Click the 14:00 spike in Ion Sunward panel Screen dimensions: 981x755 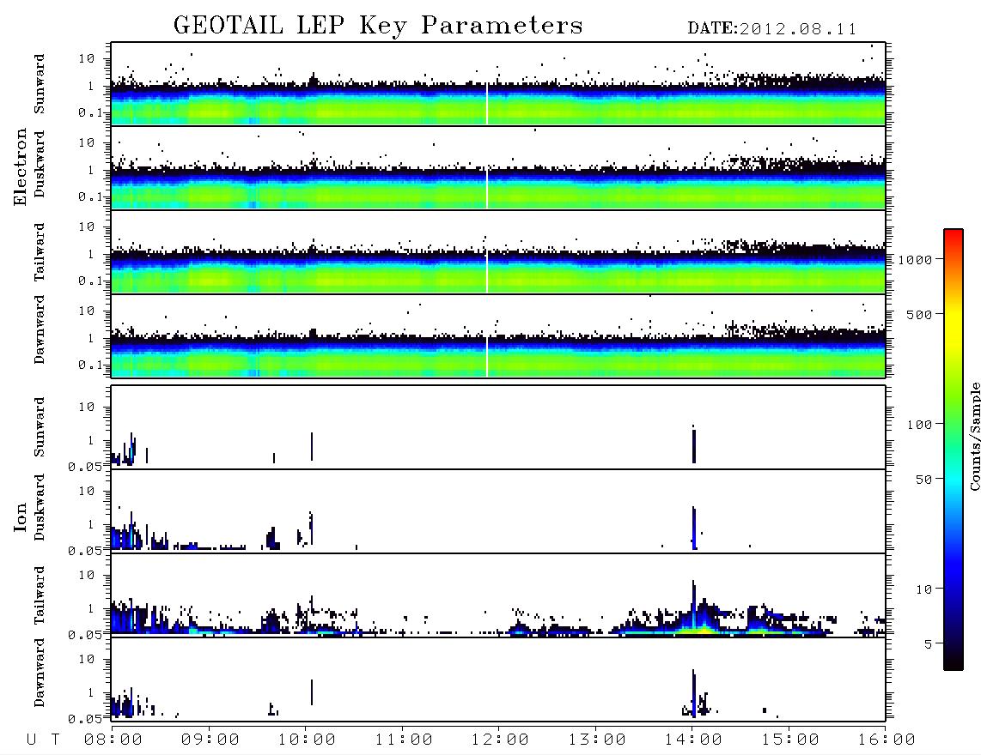tap(694, 445)
